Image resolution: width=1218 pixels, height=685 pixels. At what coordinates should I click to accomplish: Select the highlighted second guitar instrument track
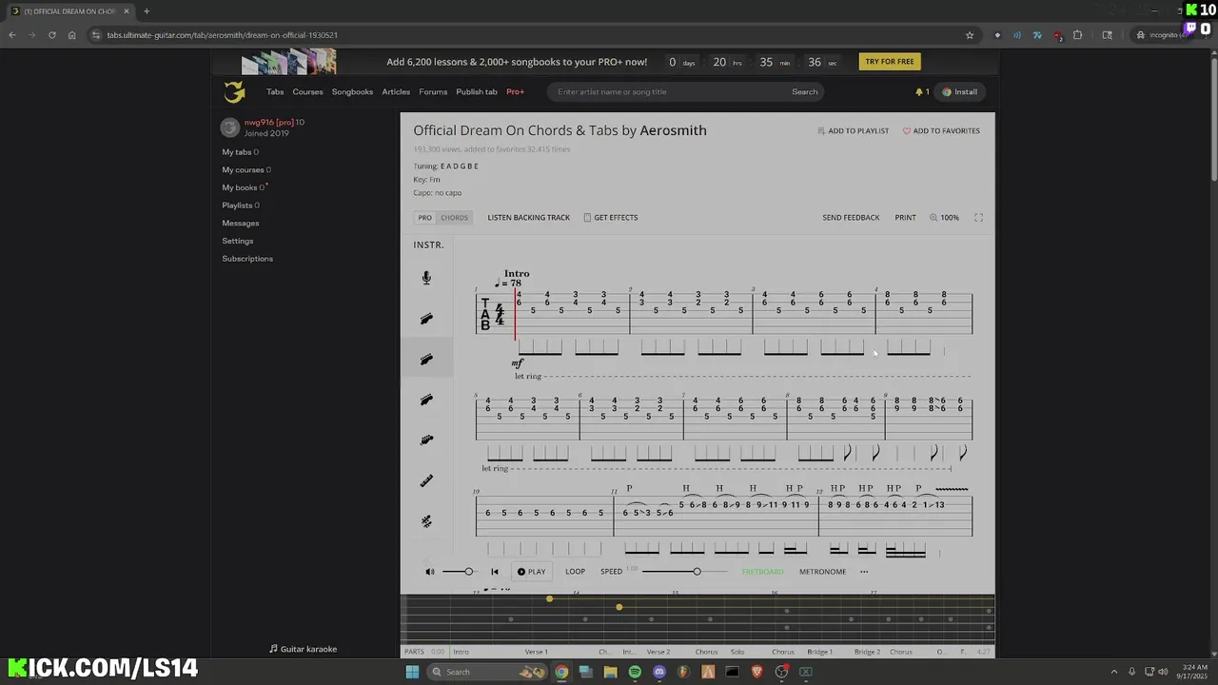(426, 360)
